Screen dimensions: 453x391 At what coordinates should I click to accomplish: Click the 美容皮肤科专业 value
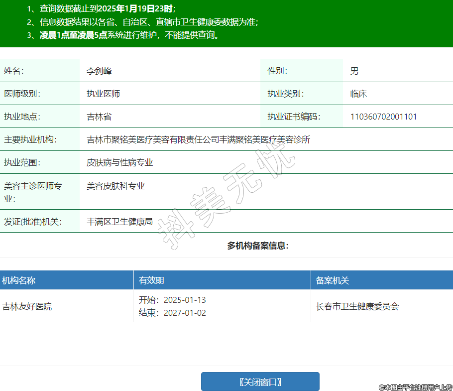pyautogui.click(x=115, y=186)
